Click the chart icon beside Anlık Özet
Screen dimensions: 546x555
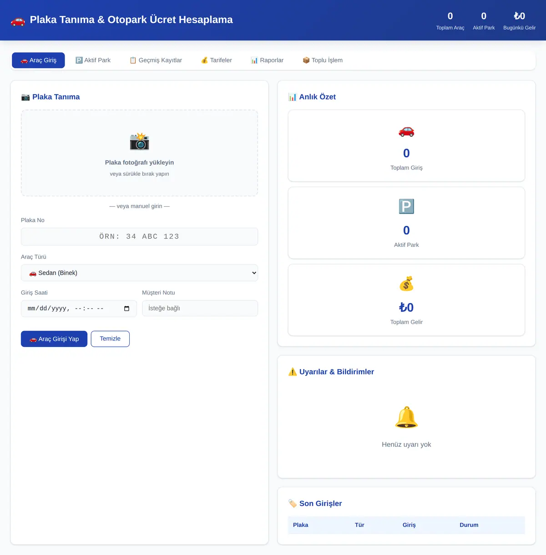292,97
